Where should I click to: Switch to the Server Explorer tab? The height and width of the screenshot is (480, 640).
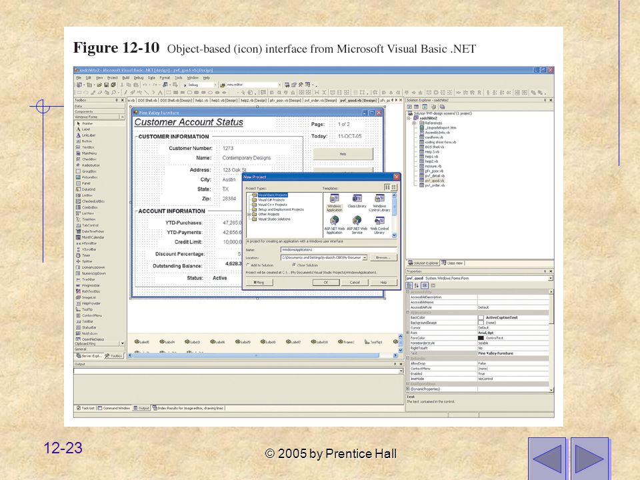89,356
